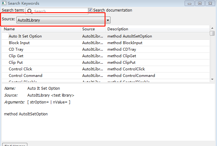Click the method ControlCommand description cell
Screen dimensions: 217x146
(x=131, y=76)
